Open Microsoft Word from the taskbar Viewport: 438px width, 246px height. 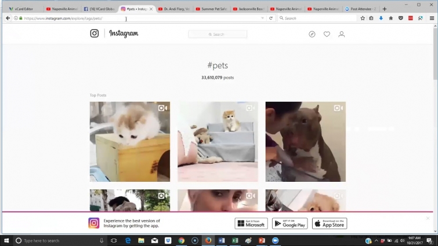click(222, 240)
